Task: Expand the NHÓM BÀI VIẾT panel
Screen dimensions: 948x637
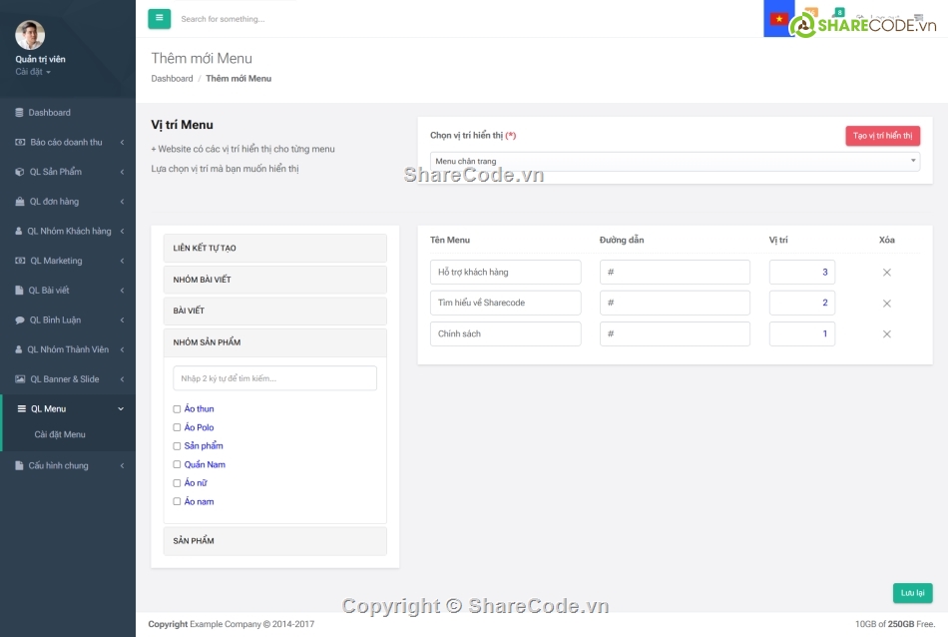Action: coord(275,280)
